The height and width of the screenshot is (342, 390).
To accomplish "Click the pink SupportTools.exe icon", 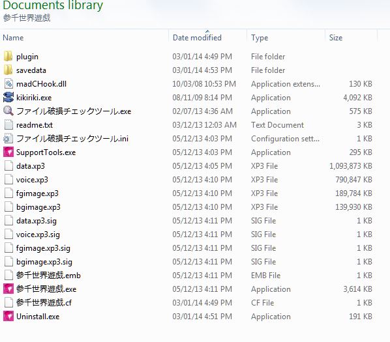I will click(x=8, y=152).
